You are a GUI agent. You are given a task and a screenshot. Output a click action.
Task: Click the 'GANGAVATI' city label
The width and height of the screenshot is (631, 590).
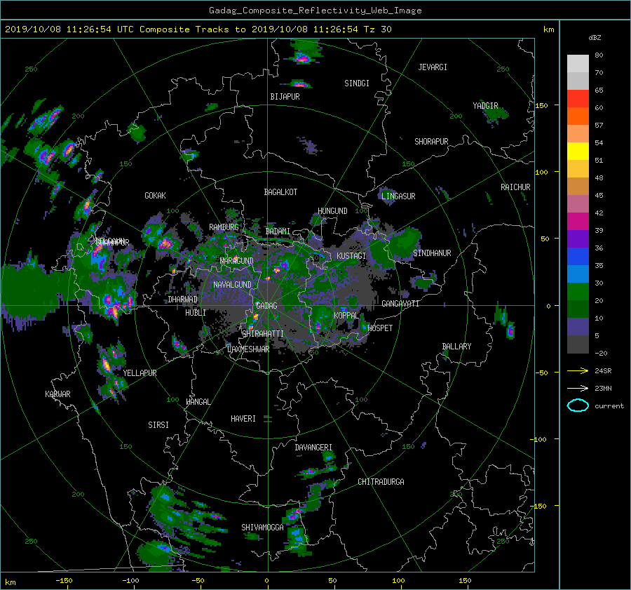tap(400, 304)
